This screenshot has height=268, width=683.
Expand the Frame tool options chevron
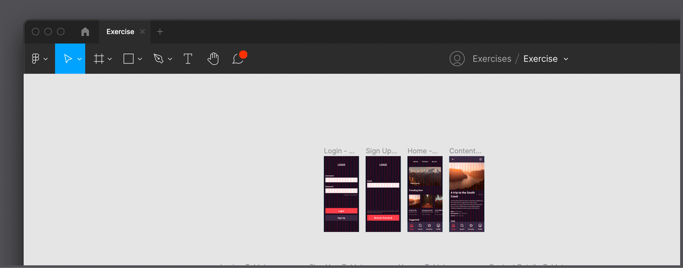(110, 59)
